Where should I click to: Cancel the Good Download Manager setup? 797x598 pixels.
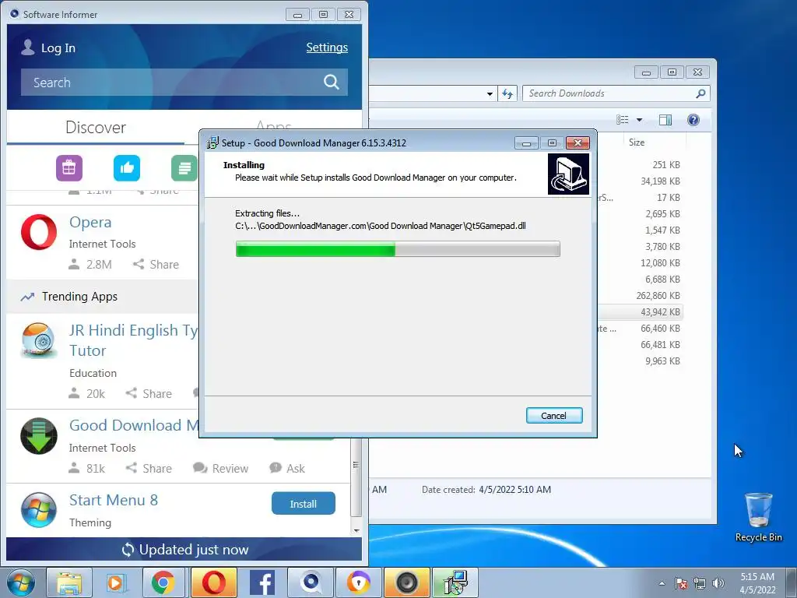click(554, 416)
